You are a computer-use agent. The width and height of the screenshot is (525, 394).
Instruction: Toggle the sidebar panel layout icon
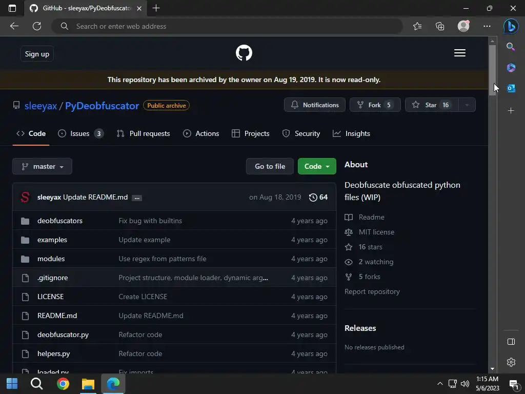click(511, 342)
